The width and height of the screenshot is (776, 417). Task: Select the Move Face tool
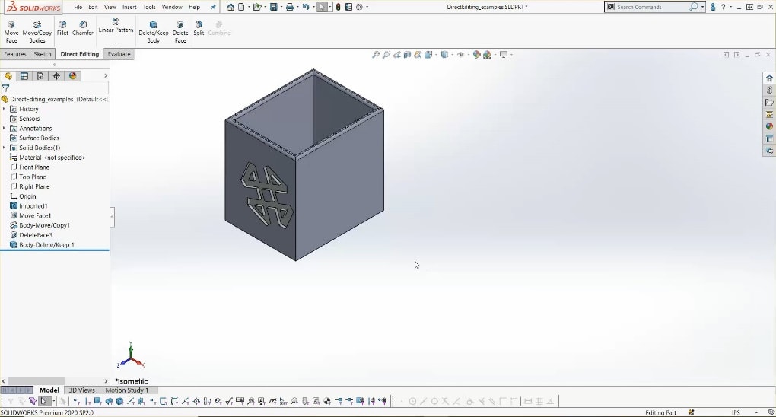click(11, 32)
